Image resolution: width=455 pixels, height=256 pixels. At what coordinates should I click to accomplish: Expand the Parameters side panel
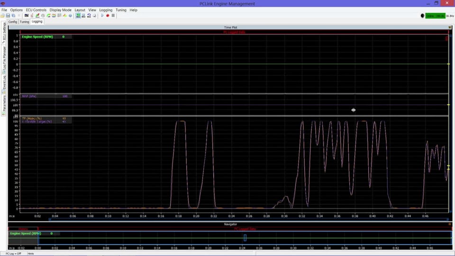point(4,105)
